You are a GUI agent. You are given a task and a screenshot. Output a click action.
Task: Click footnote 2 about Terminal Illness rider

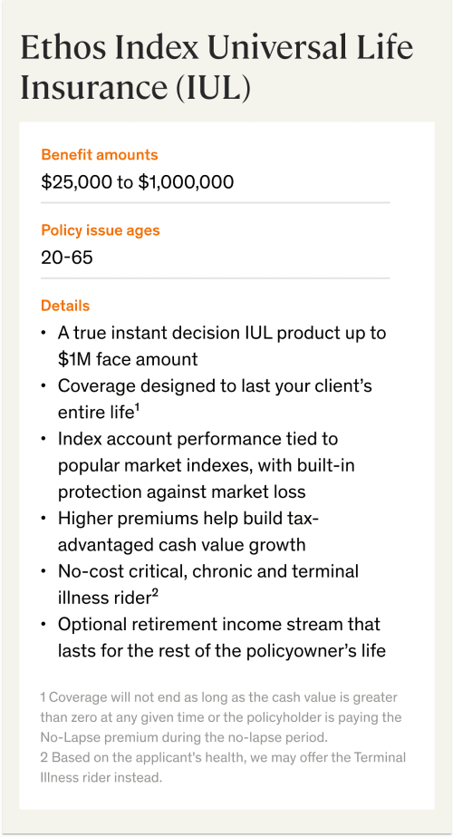[223, 767]
